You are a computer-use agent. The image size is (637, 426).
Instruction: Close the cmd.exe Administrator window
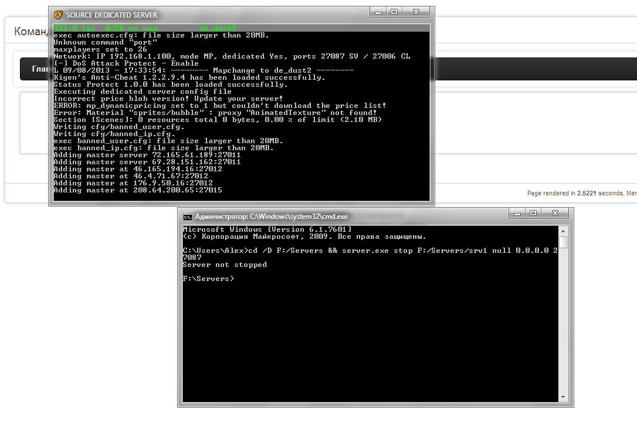tap(555, 214)
